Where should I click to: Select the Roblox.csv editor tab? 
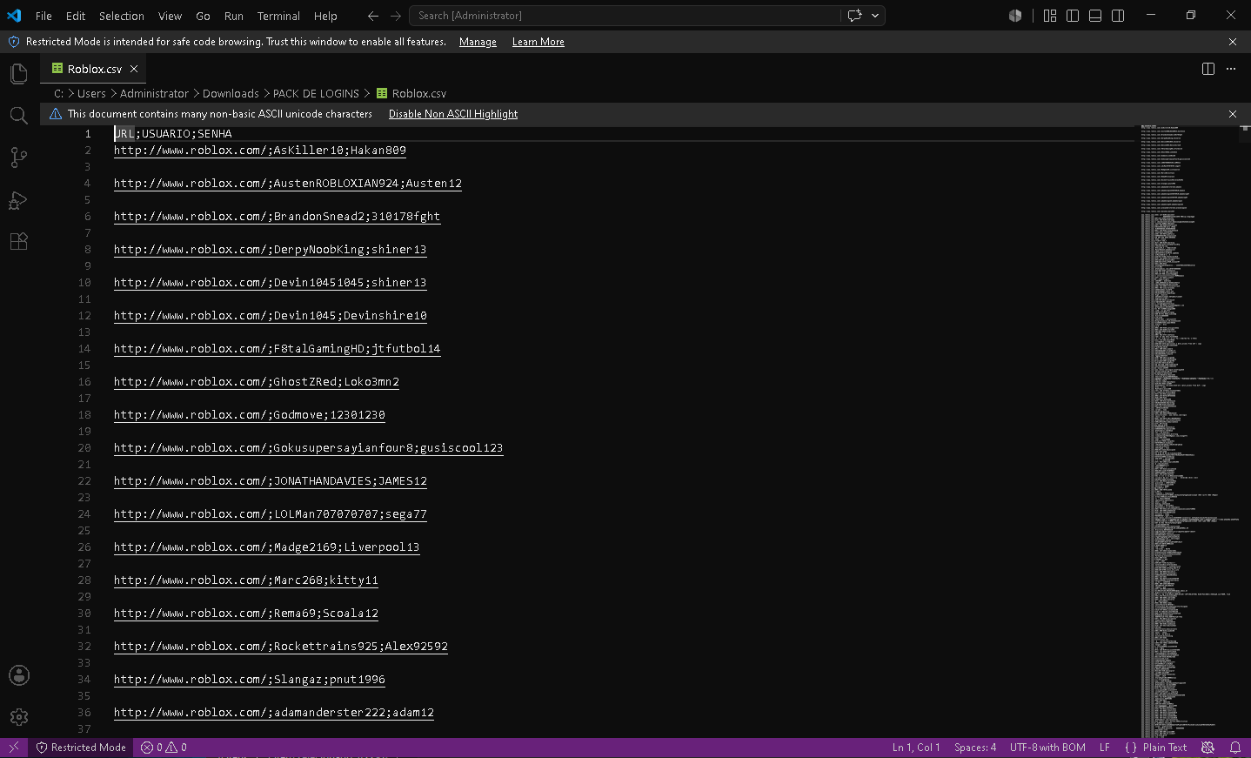(x=94, y=69)
